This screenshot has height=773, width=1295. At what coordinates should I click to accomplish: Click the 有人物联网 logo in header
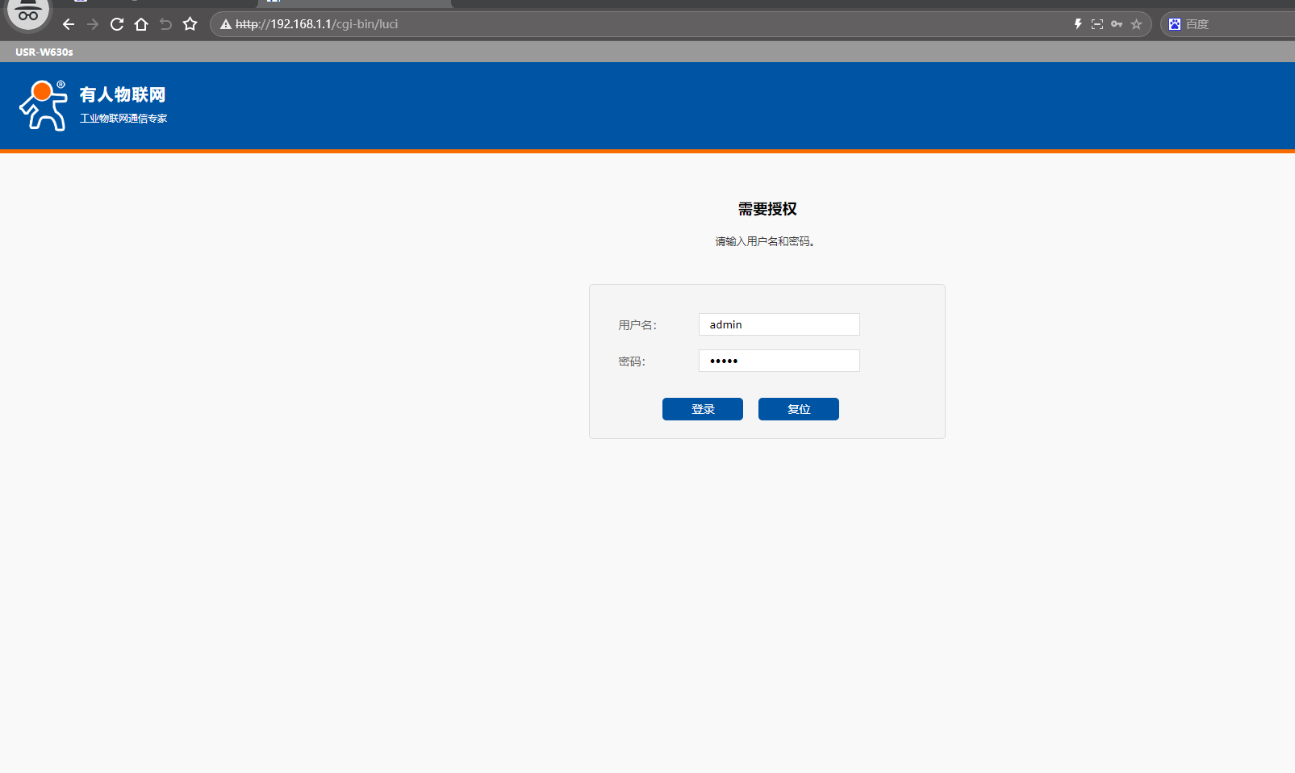coord(93,105)
